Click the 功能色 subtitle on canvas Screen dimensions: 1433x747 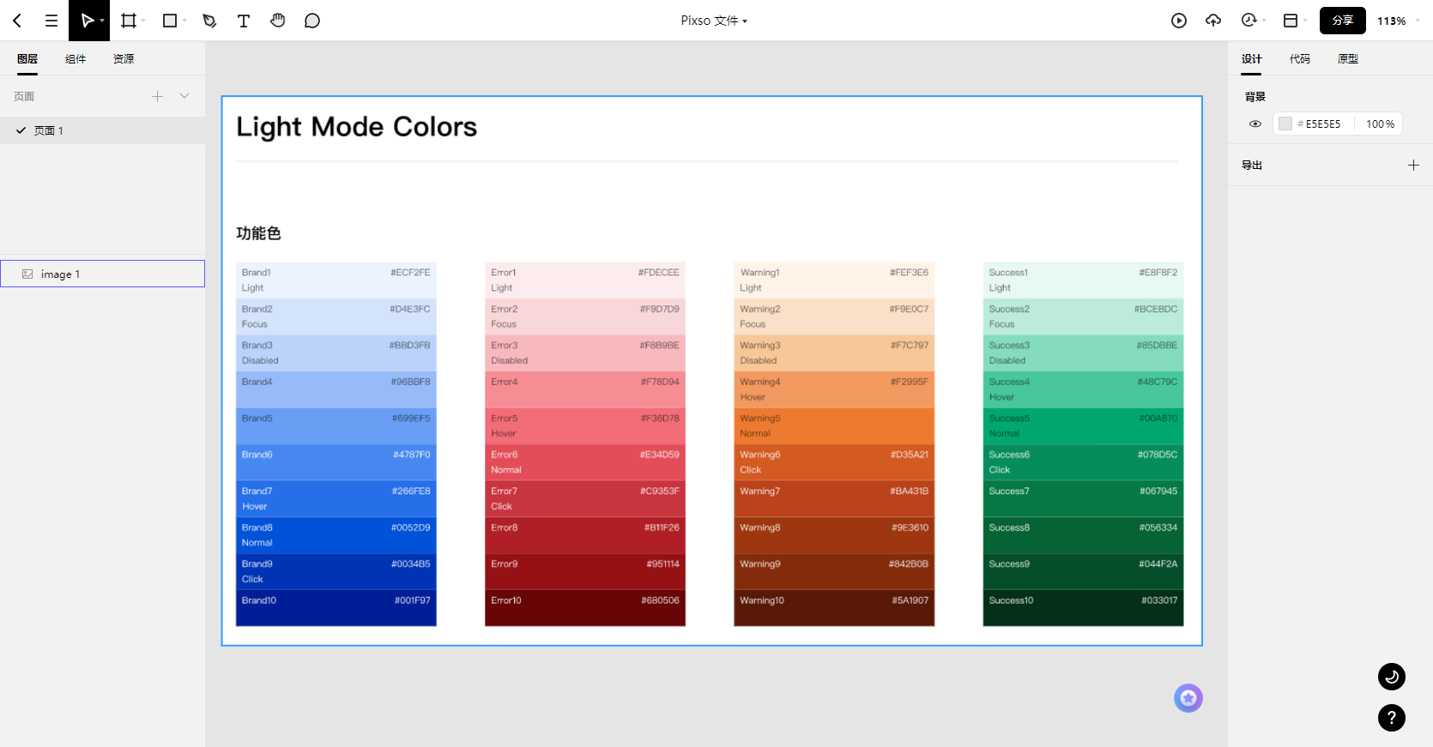click(x=258, y=233)
